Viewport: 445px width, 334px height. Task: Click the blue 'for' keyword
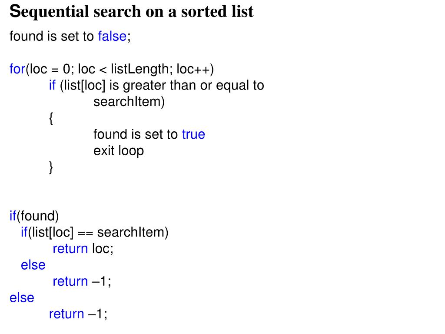[x=17, y=69]
